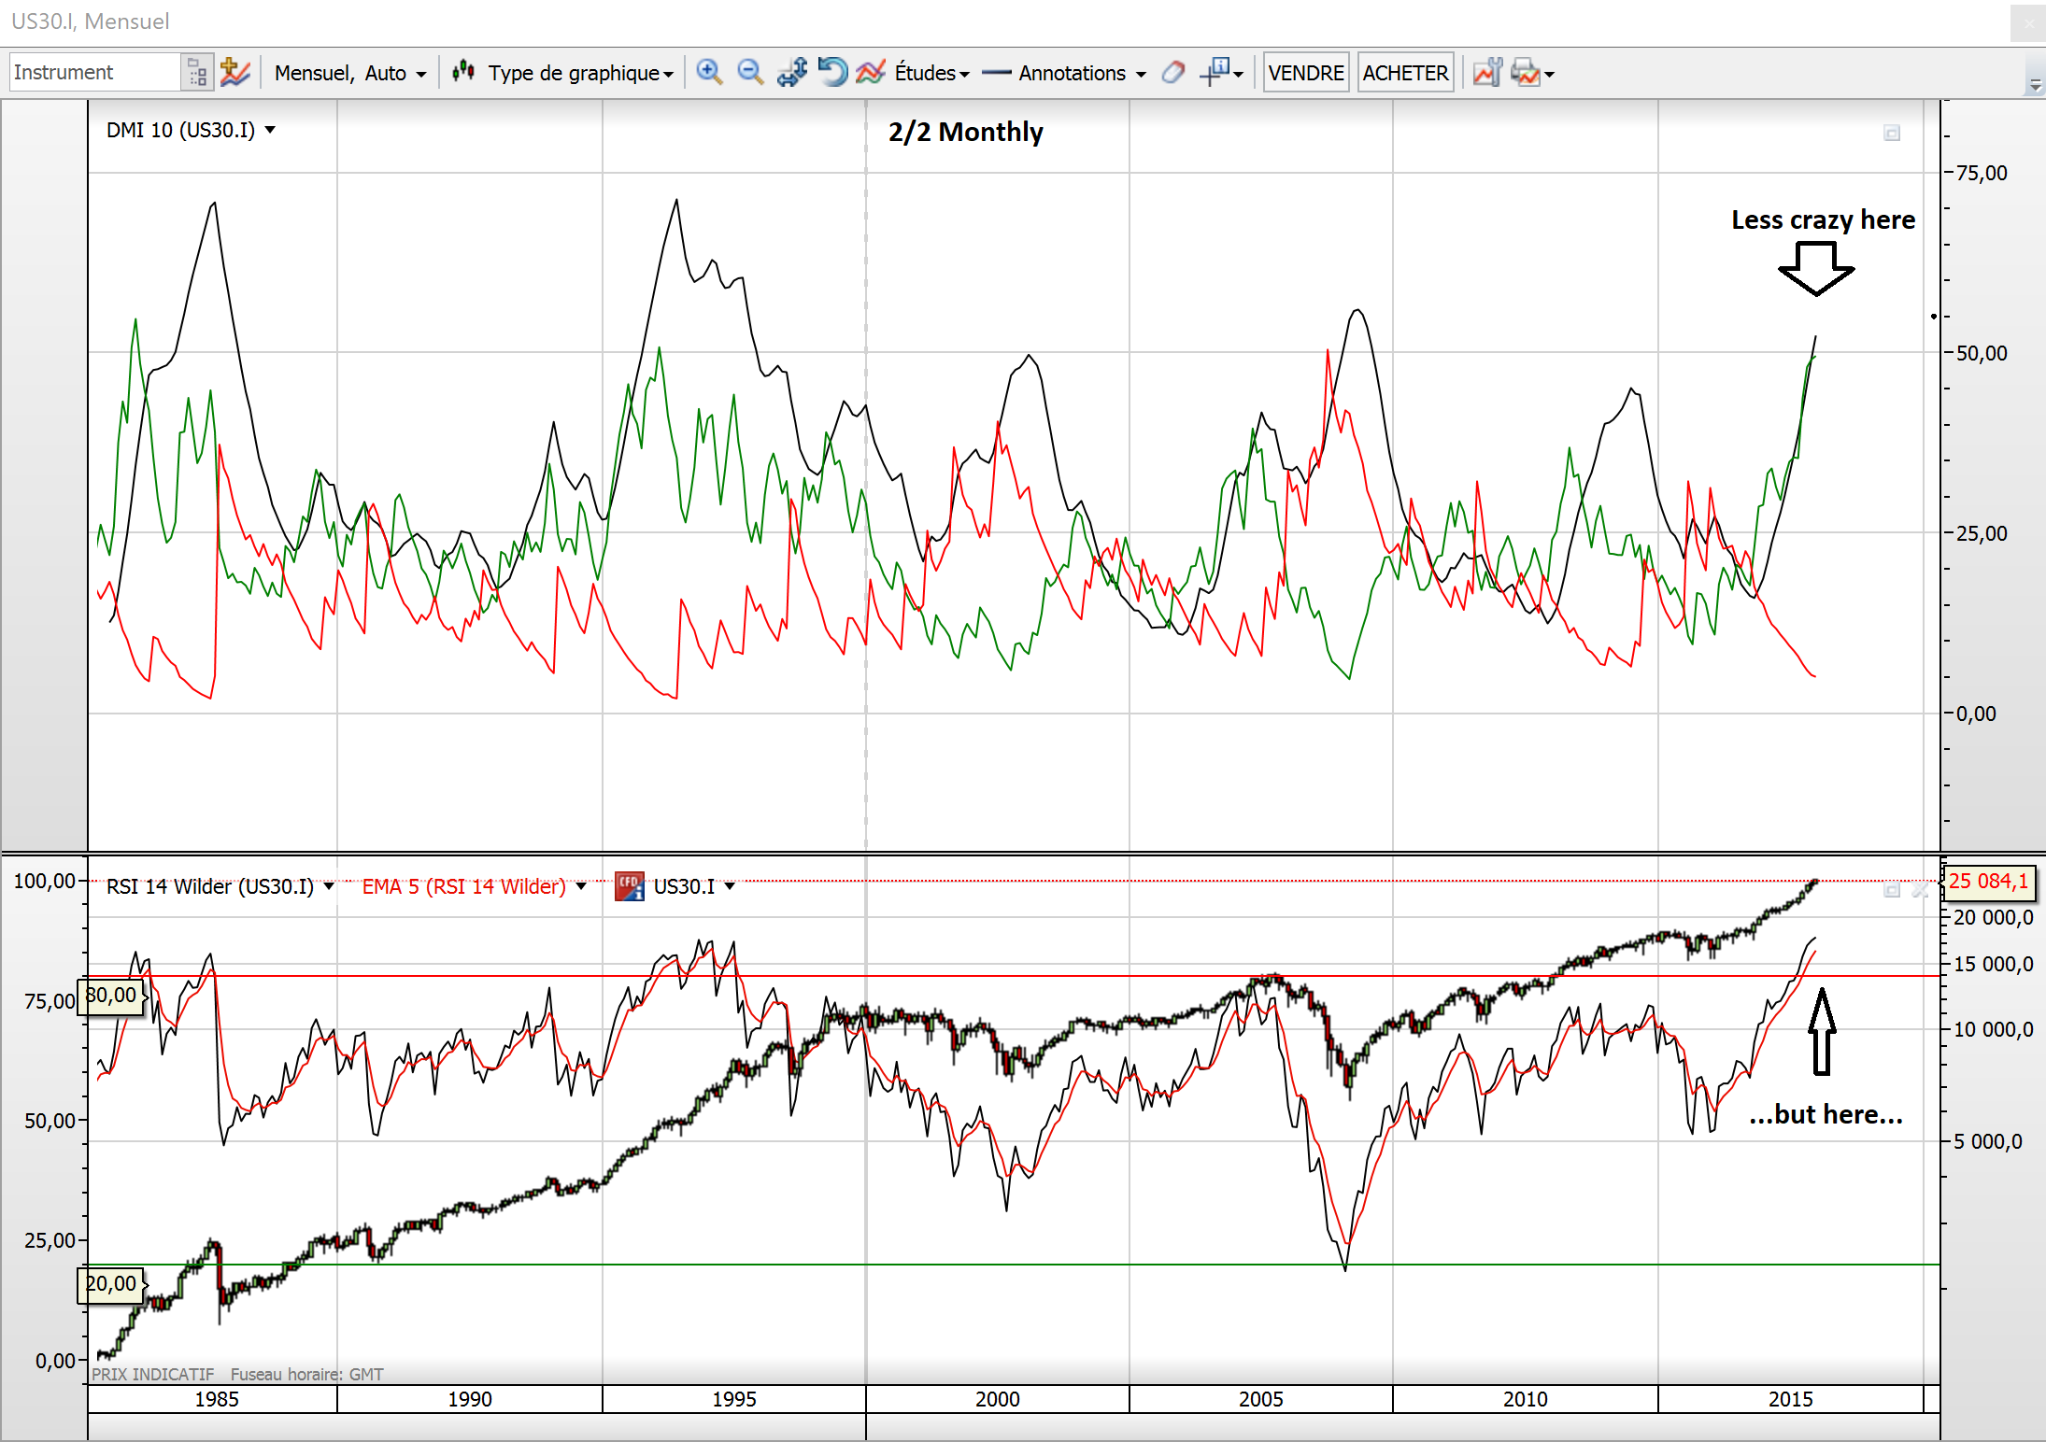Click the new chart star icon
2046x1442 pixels.
coord(234,72)
